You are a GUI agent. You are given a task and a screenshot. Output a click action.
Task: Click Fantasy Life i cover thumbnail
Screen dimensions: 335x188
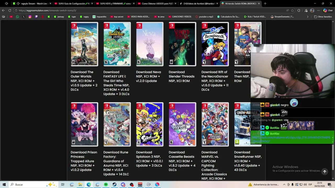(117, 44)
